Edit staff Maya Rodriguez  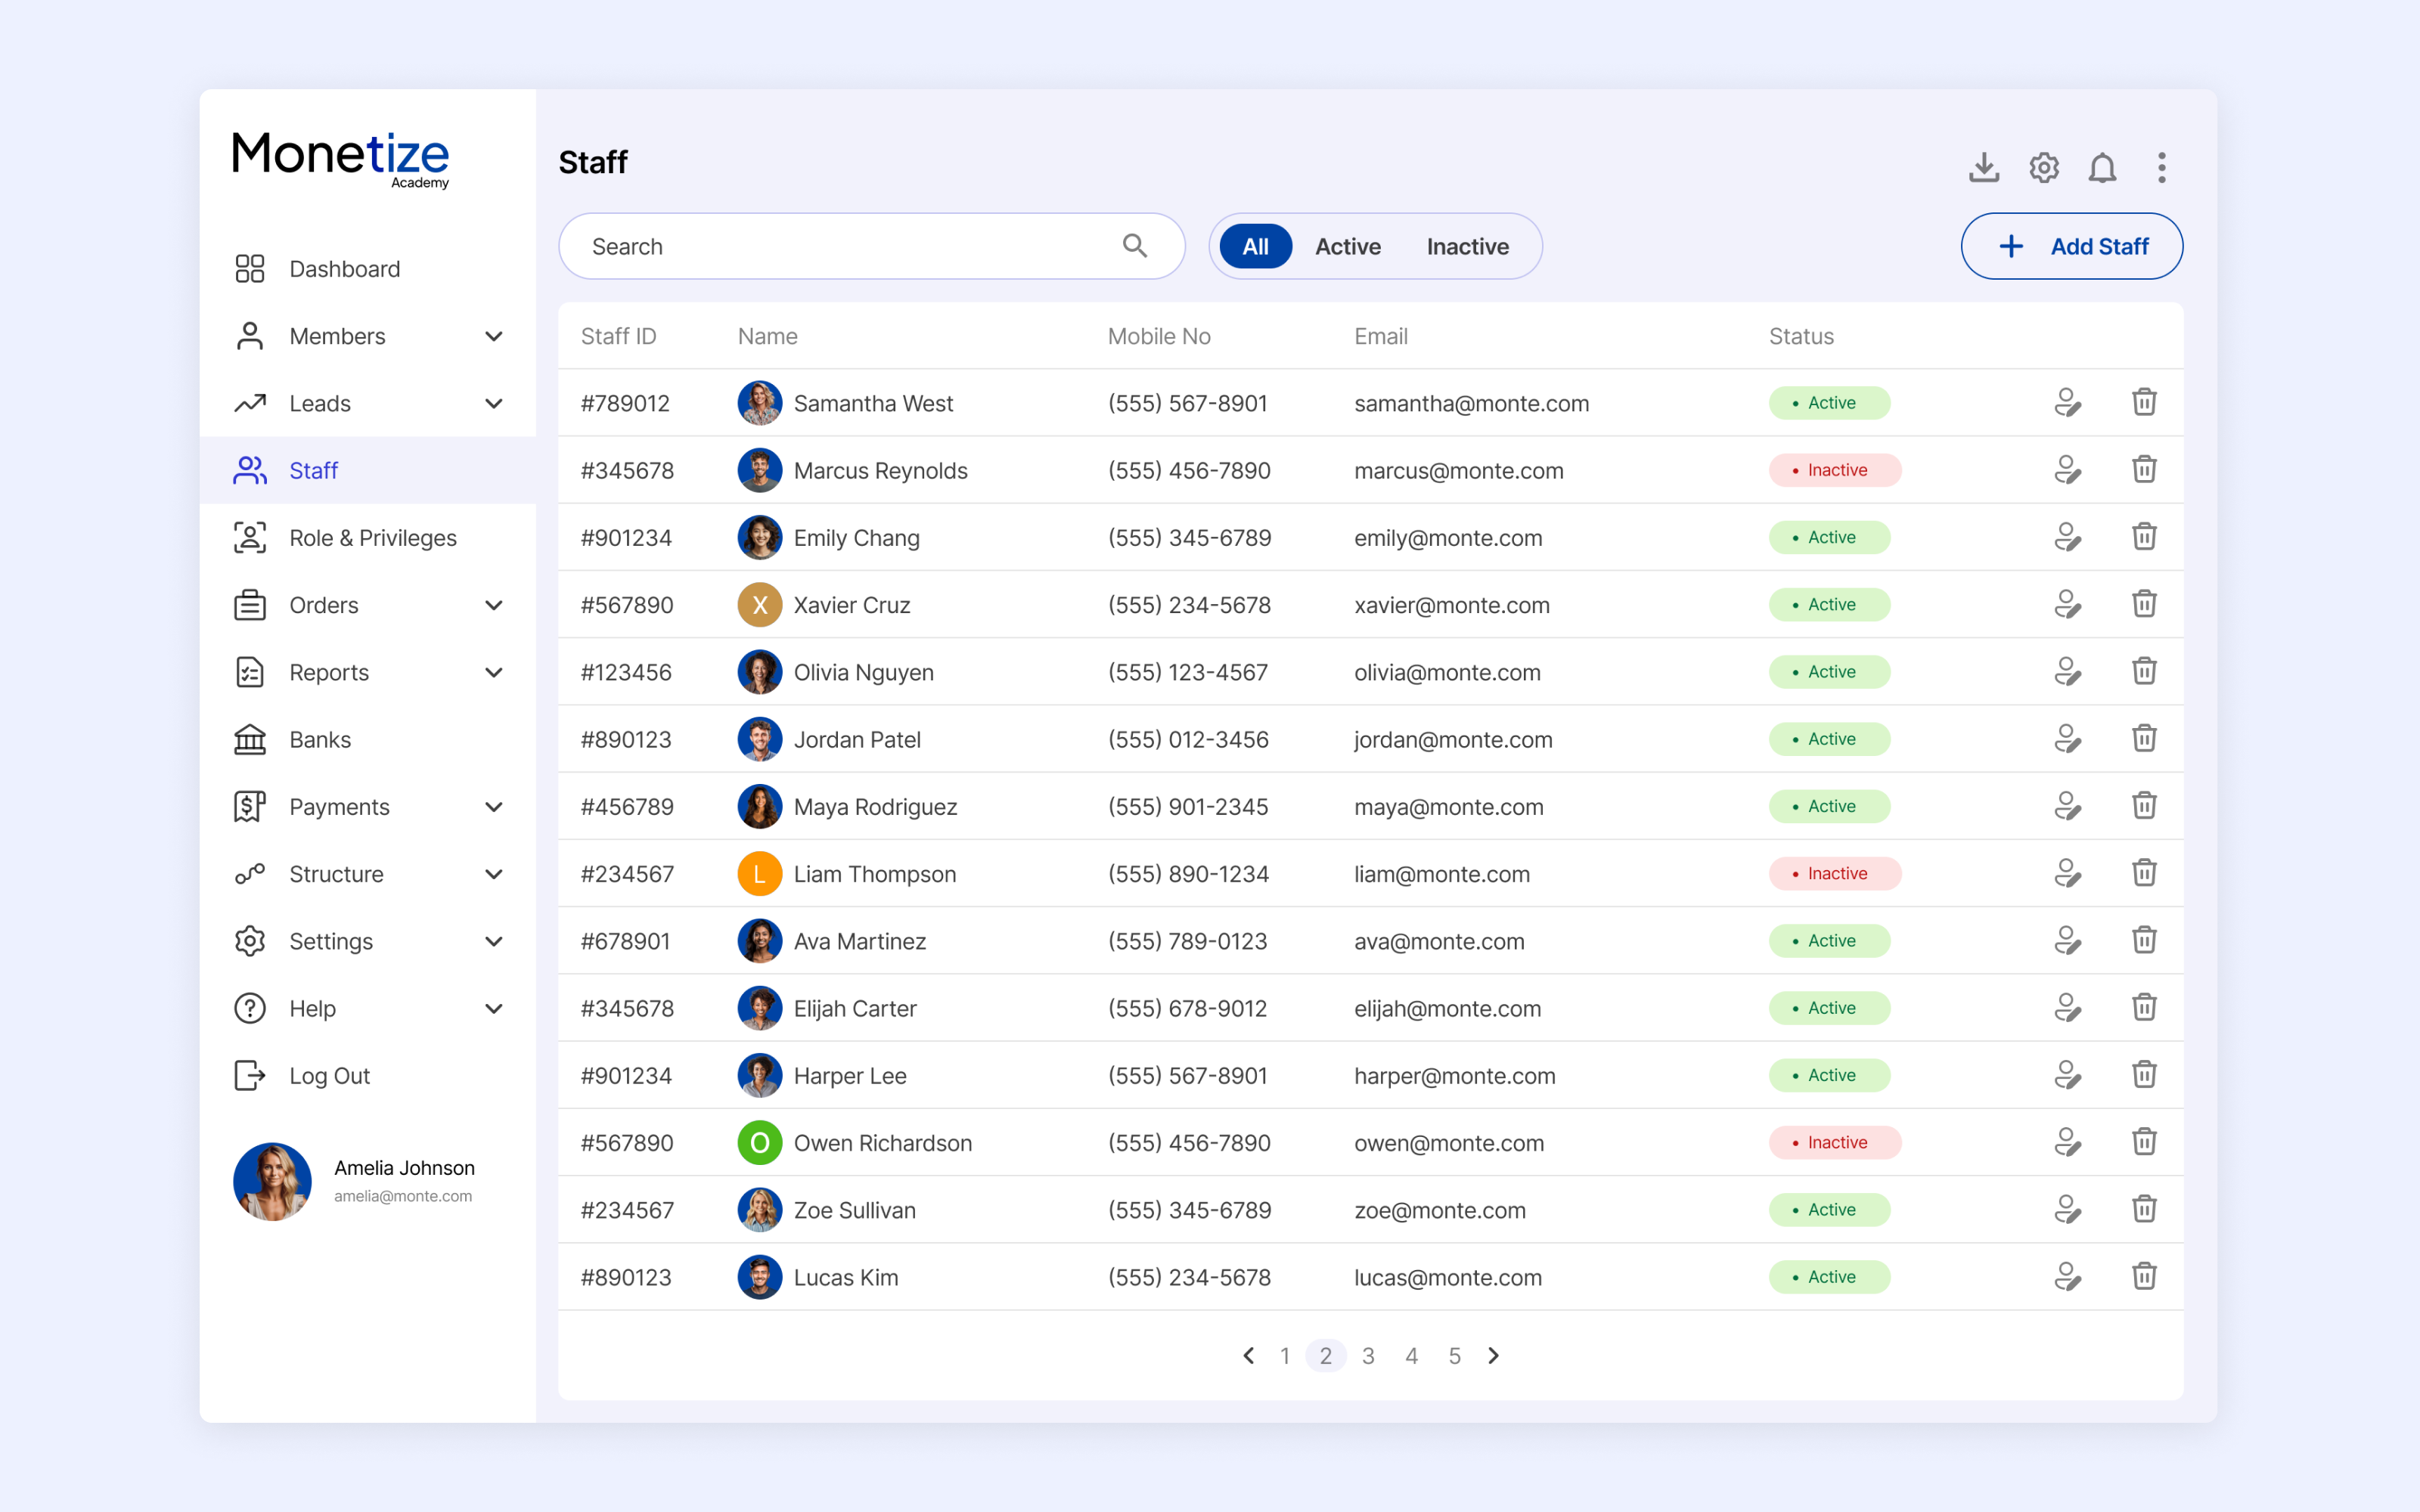click(2067, 806)
